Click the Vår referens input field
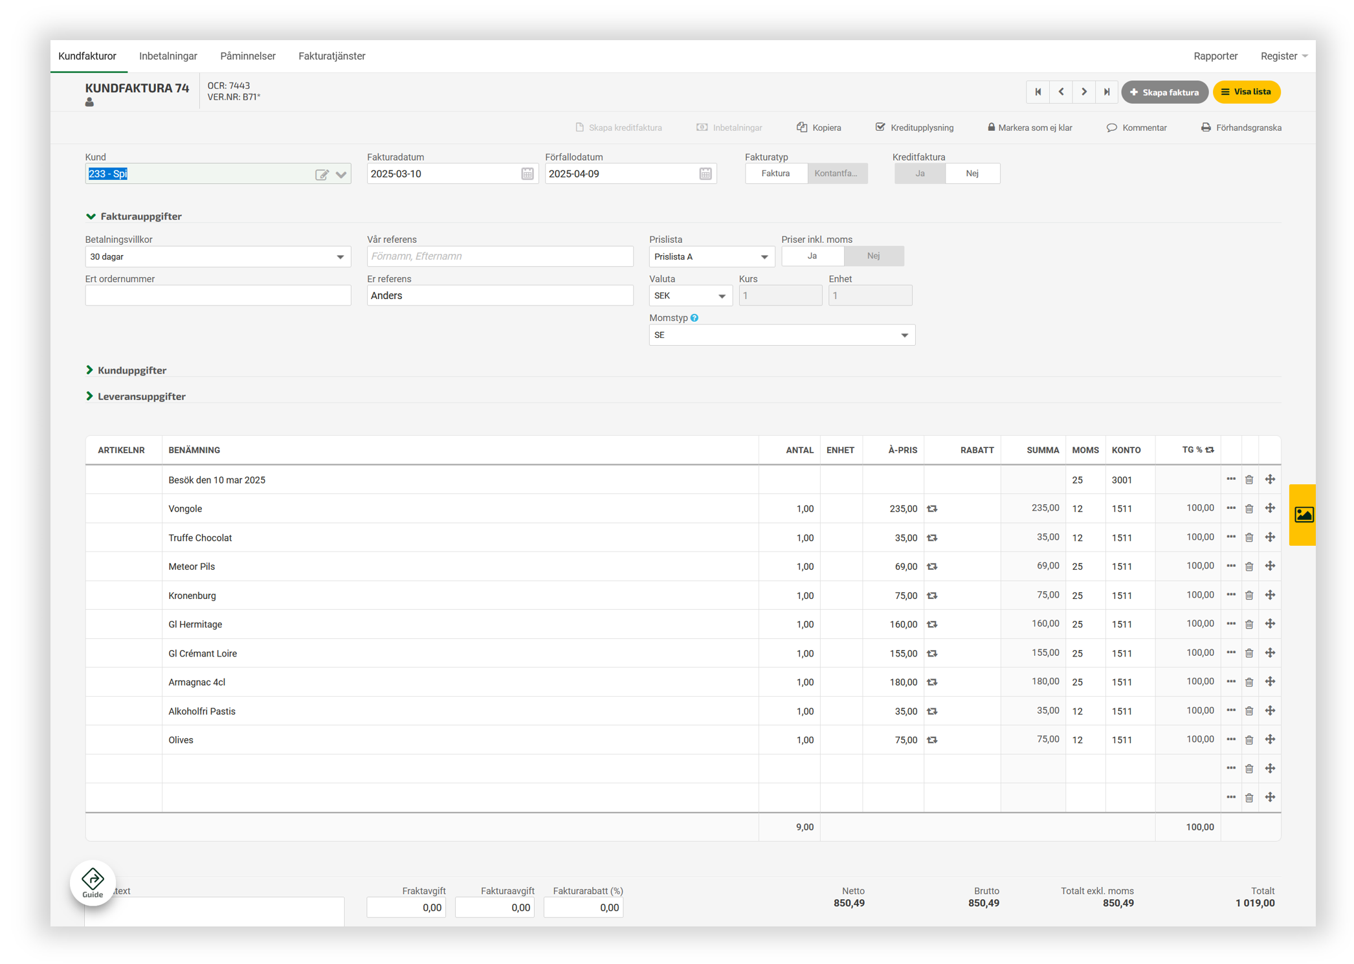Viewport: 1354px width, 964px height. pos(499,256)
